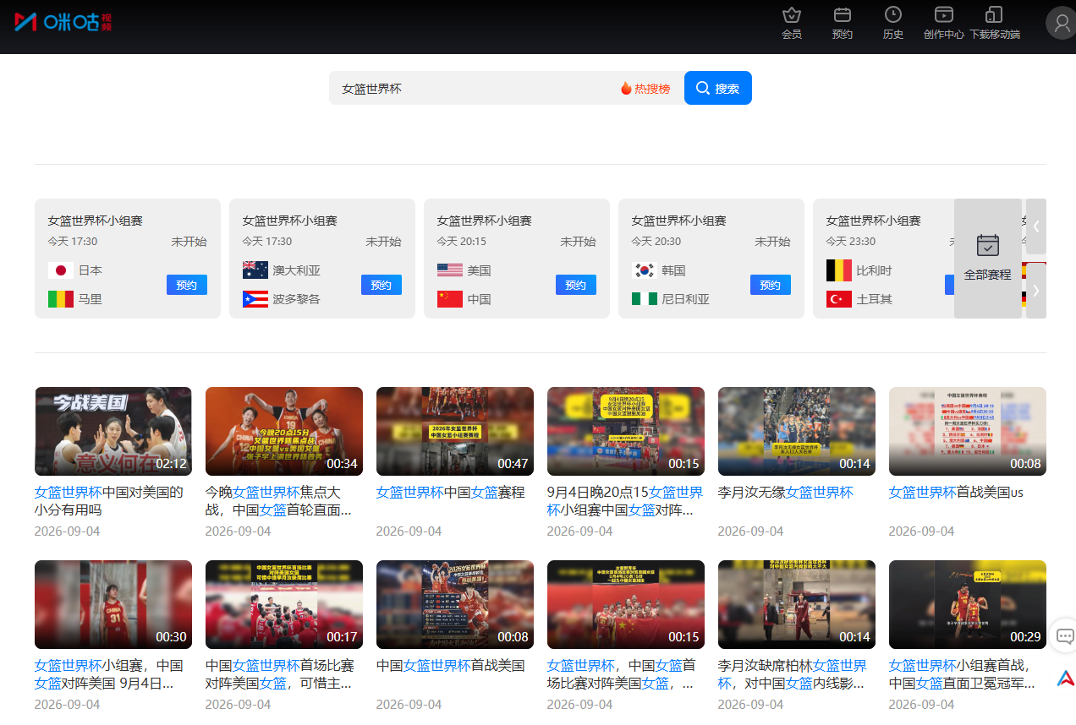
Task: Play the 00:17 video thumbnail
Action: tap(284, 604)
